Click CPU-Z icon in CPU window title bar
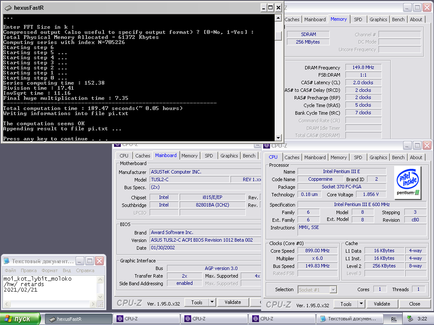434x325 pixels. (267, 146)
